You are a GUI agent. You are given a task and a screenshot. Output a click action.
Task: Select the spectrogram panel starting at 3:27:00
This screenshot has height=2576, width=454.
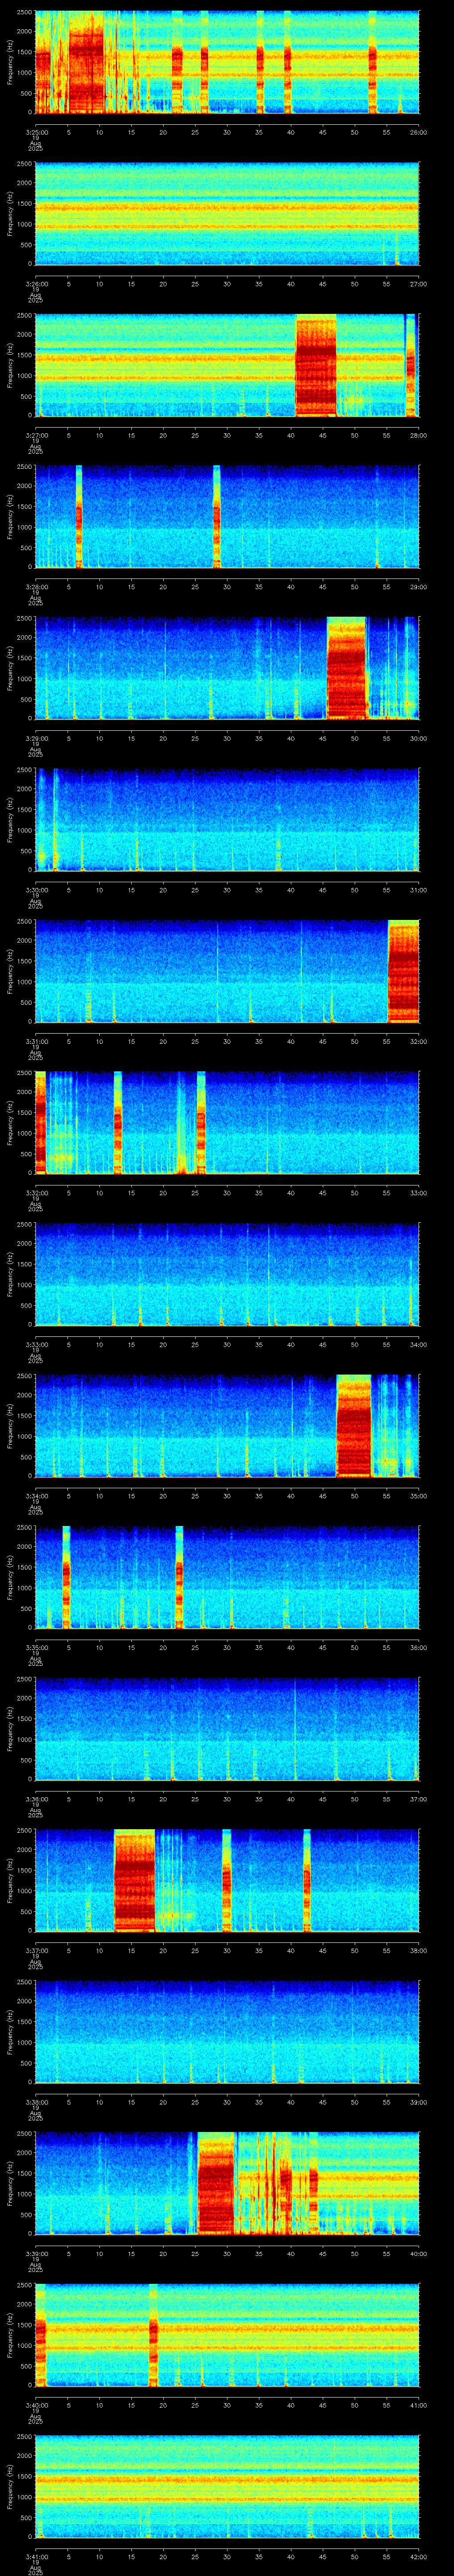pos(227,365)
